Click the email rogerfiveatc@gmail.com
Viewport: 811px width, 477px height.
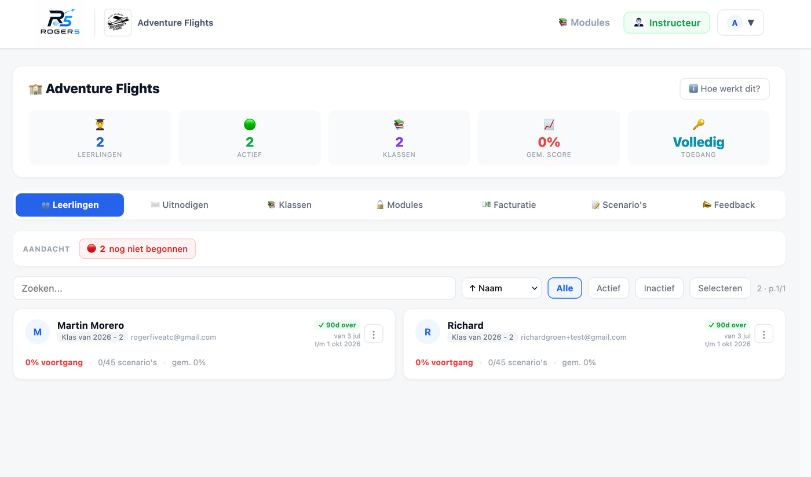coord(173,337)
